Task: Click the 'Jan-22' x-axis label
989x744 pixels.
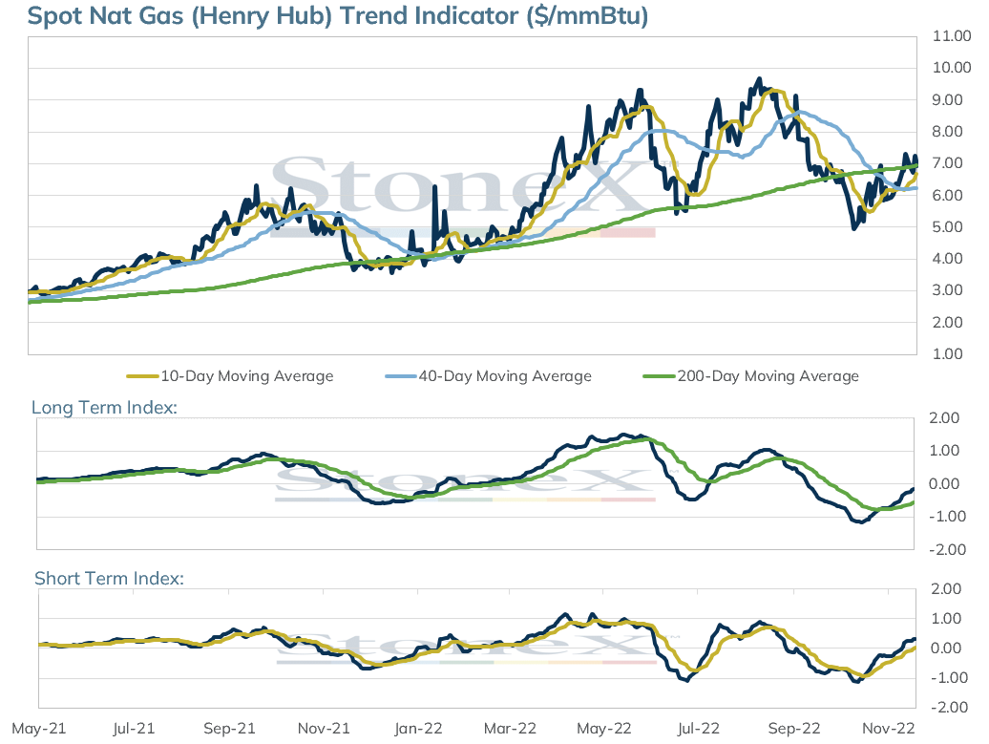Action: coord(418,728)
